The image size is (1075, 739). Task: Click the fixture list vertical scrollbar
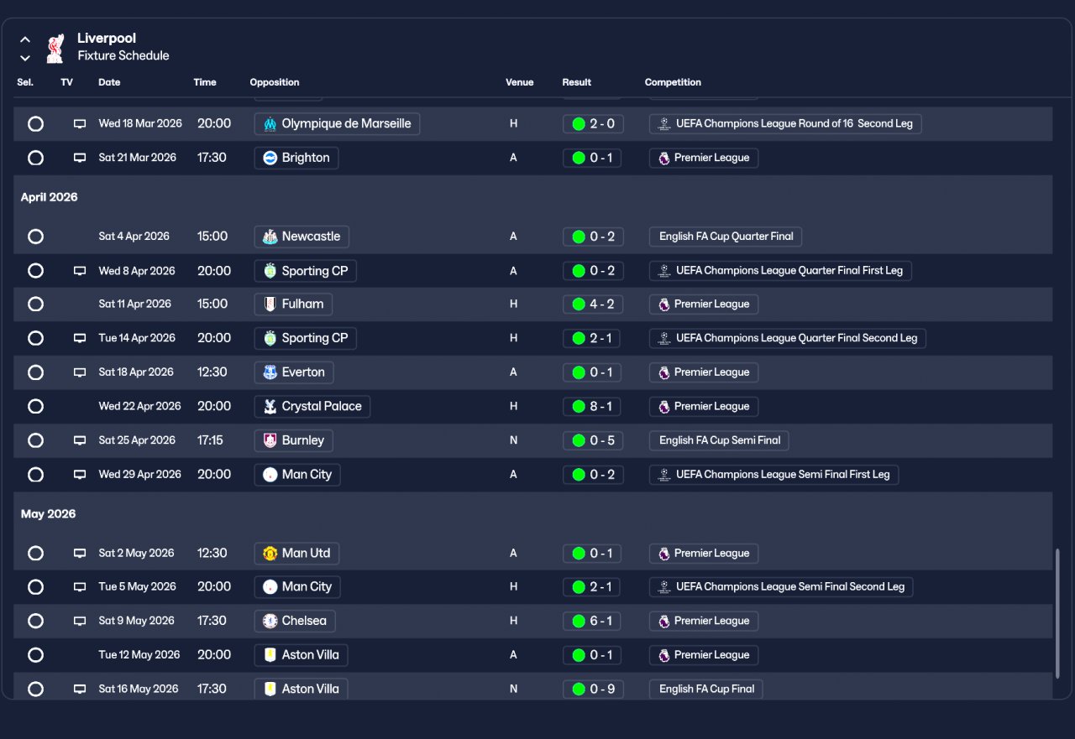(x=1057, y=612)
